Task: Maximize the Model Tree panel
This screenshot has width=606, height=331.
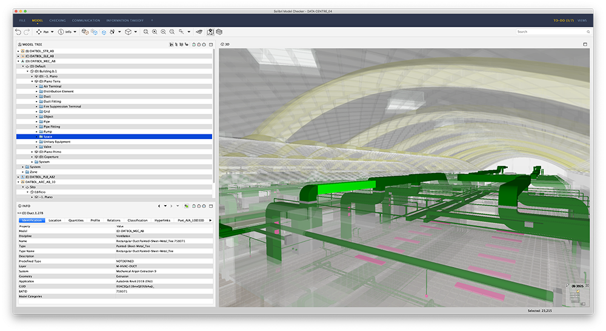Action: click(211, 45)
